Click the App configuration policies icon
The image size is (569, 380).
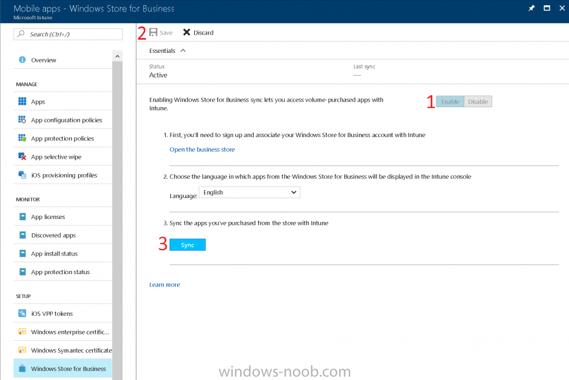(22, 120)
